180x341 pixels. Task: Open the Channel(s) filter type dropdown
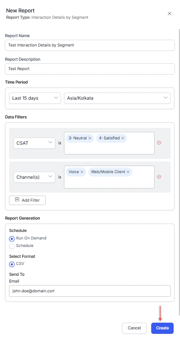[34, 177]
